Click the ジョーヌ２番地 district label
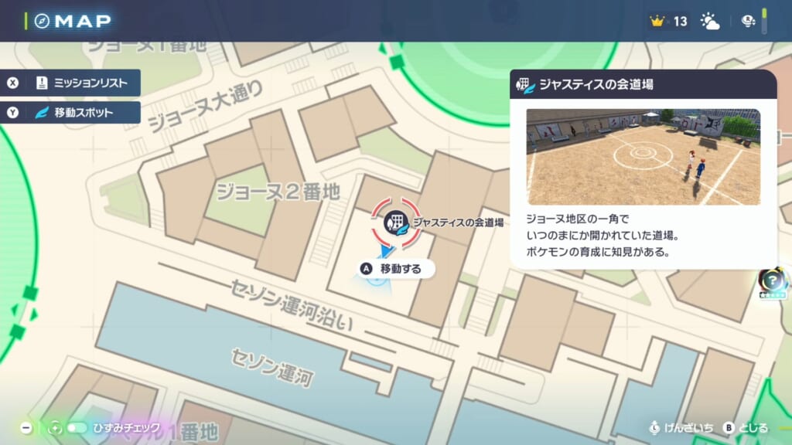Viewport: 792px width, 445px height. coord(278,190)
